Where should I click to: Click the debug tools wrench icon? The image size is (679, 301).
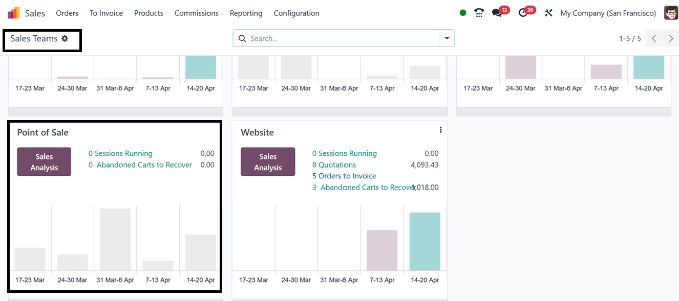point(548,13)
